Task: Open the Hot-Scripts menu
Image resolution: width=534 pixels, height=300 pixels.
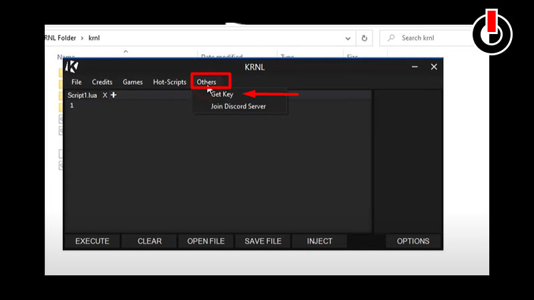Action: tap(170, 82)
